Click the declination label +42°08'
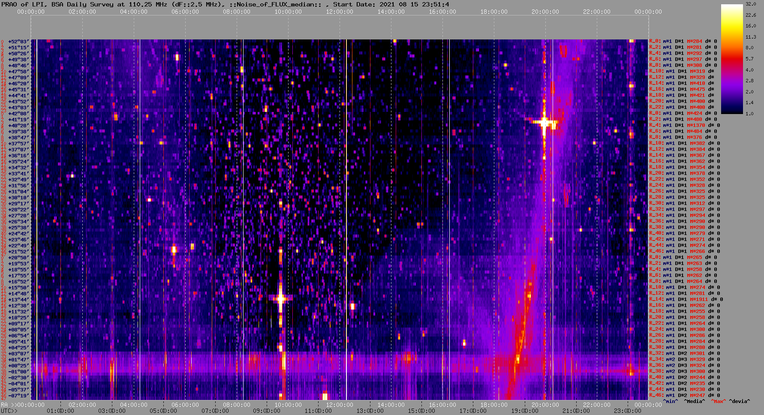The width and height of the screenshot is (764, 415). [18, 114]
